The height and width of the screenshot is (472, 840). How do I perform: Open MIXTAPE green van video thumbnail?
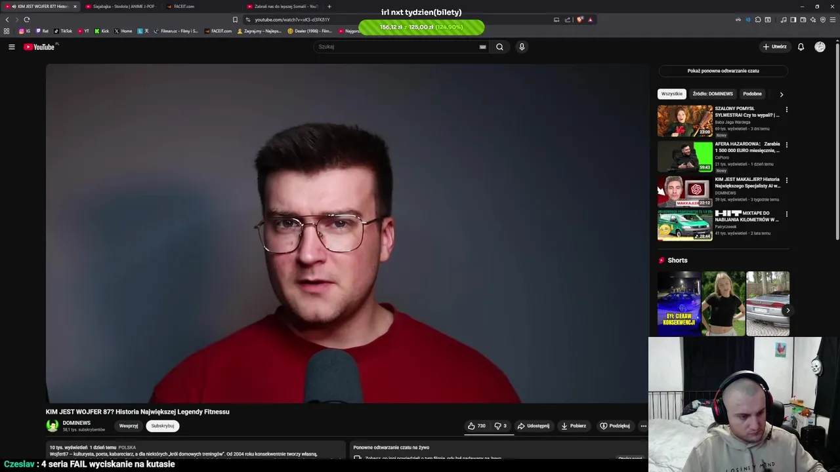684,226
